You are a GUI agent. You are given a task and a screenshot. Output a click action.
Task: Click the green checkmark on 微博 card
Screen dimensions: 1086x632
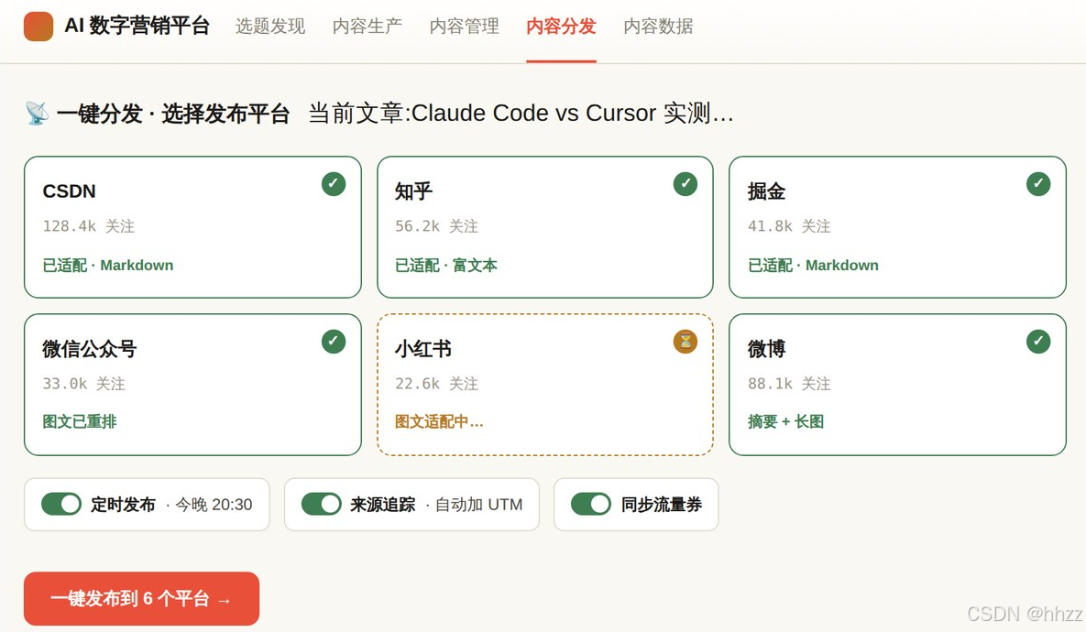point(1038,342)
